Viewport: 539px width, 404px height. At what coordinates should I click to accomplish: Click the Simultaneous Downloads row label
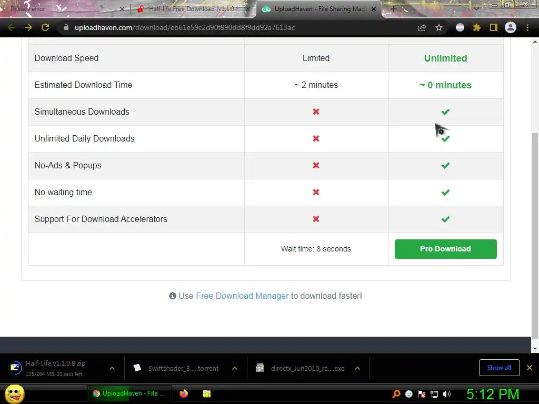click(82, 112)
